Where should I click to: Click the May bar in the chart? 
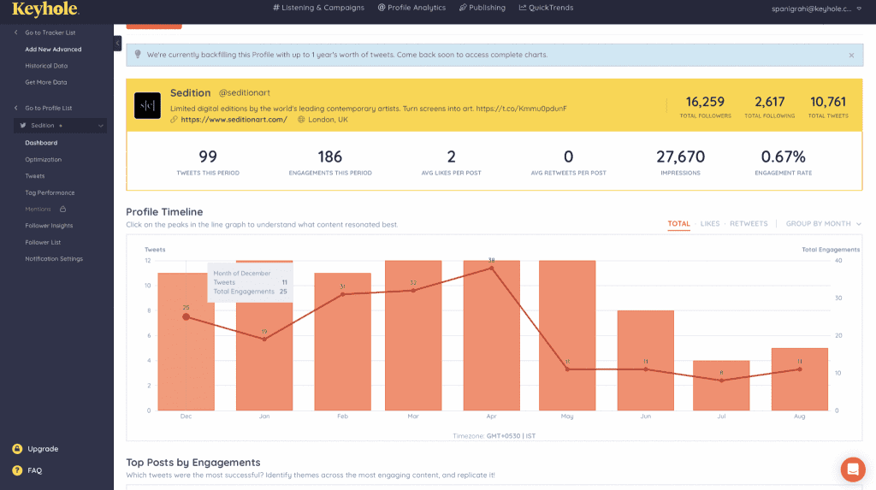pos(567,335)
